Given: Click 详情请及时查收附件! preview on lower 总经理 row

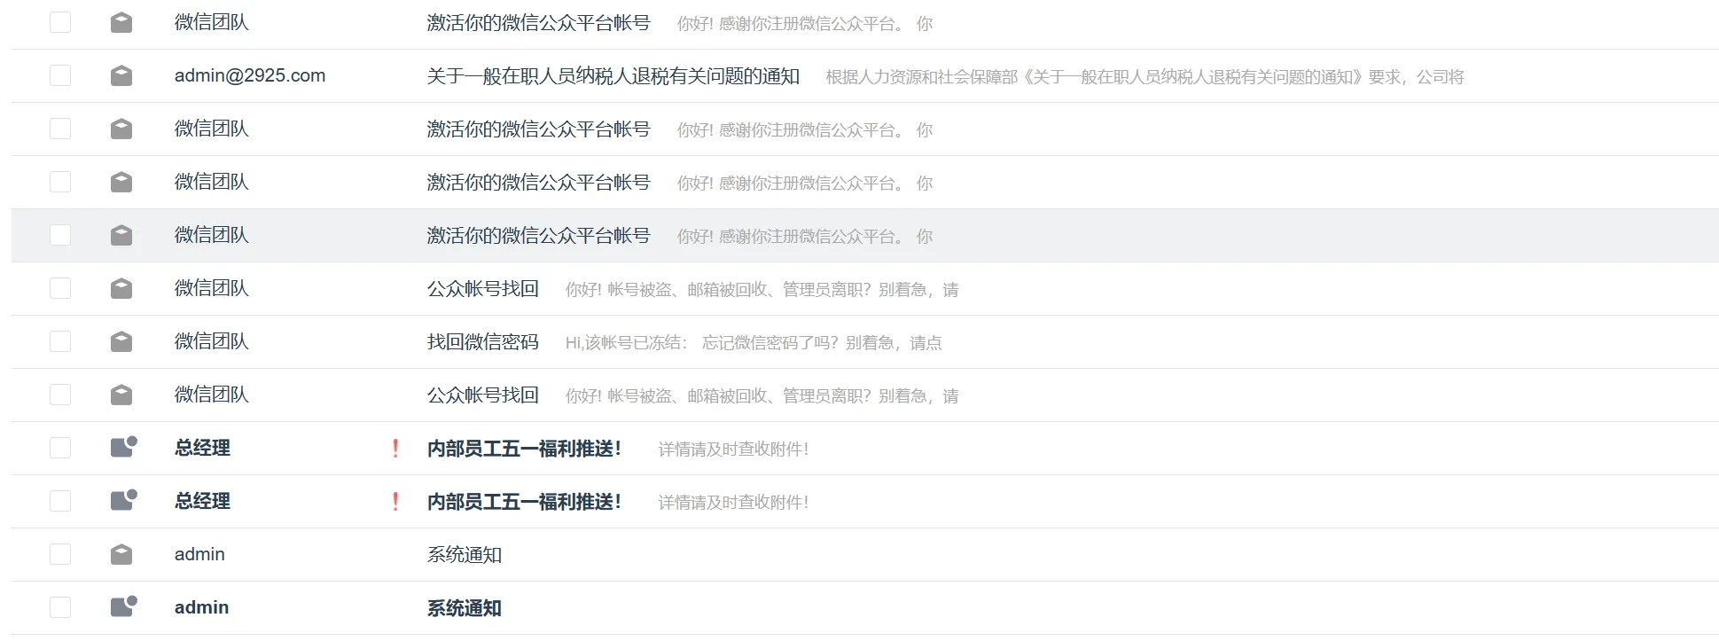Looking at the screenshot, I should coord(733,503).
